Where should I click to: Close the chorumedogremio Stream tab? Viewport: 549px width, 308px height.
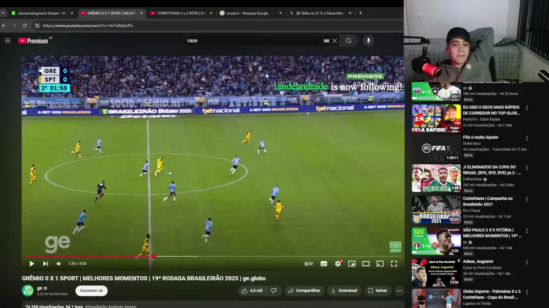coord(72,13)
